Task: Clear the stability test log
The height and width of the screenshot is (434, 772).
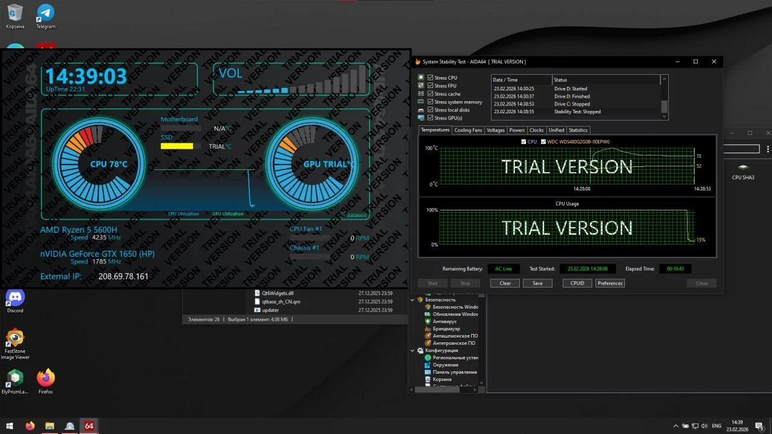Action: pyautogui.click(x=505, y=283)
